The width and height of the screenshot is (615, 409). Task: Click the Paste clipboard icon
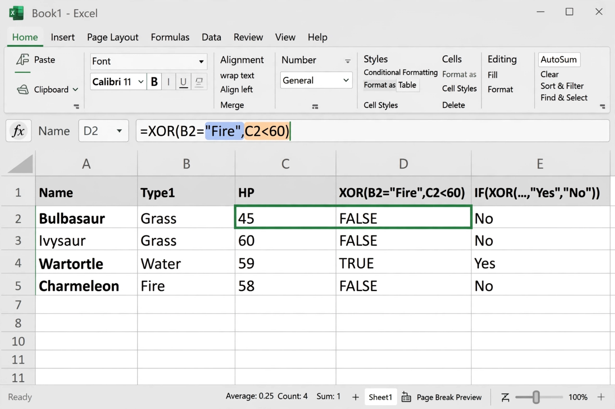click(x=23, y=60)
